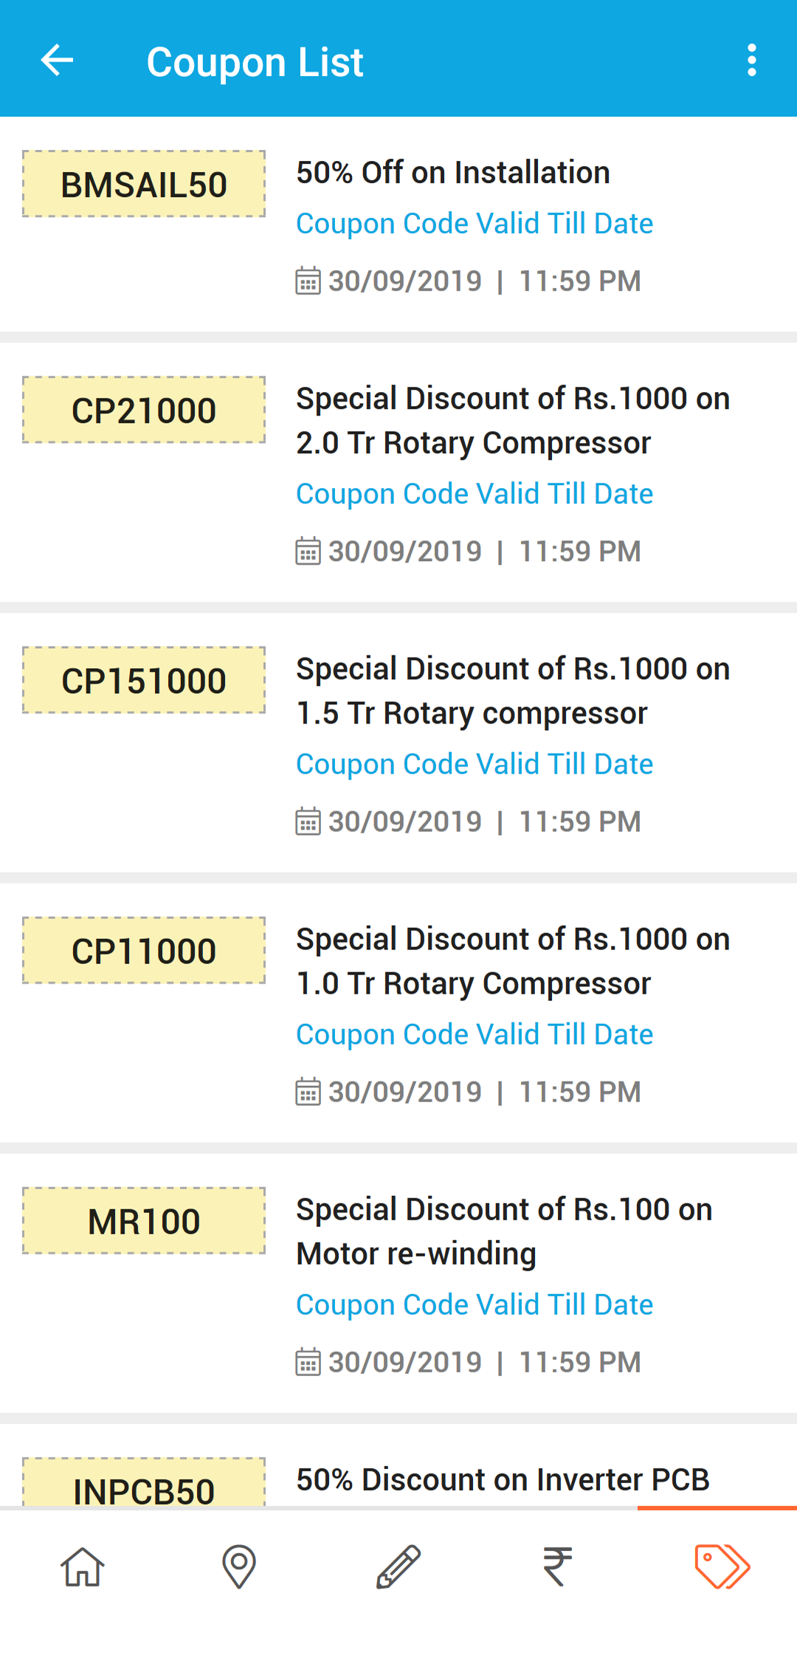Open the pencil edit tab
797x1661 pixels.
(x=398, y=1567)
